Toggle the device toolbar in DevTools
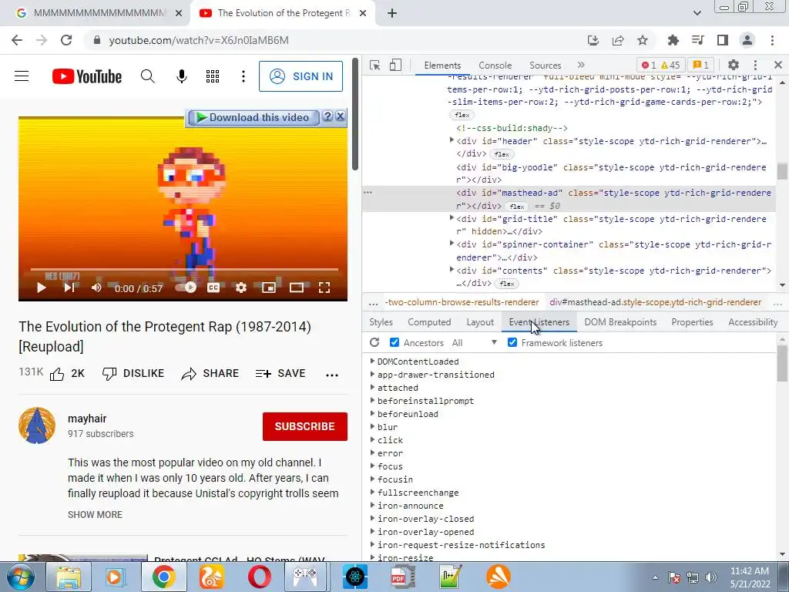 (x=395, y=65)
